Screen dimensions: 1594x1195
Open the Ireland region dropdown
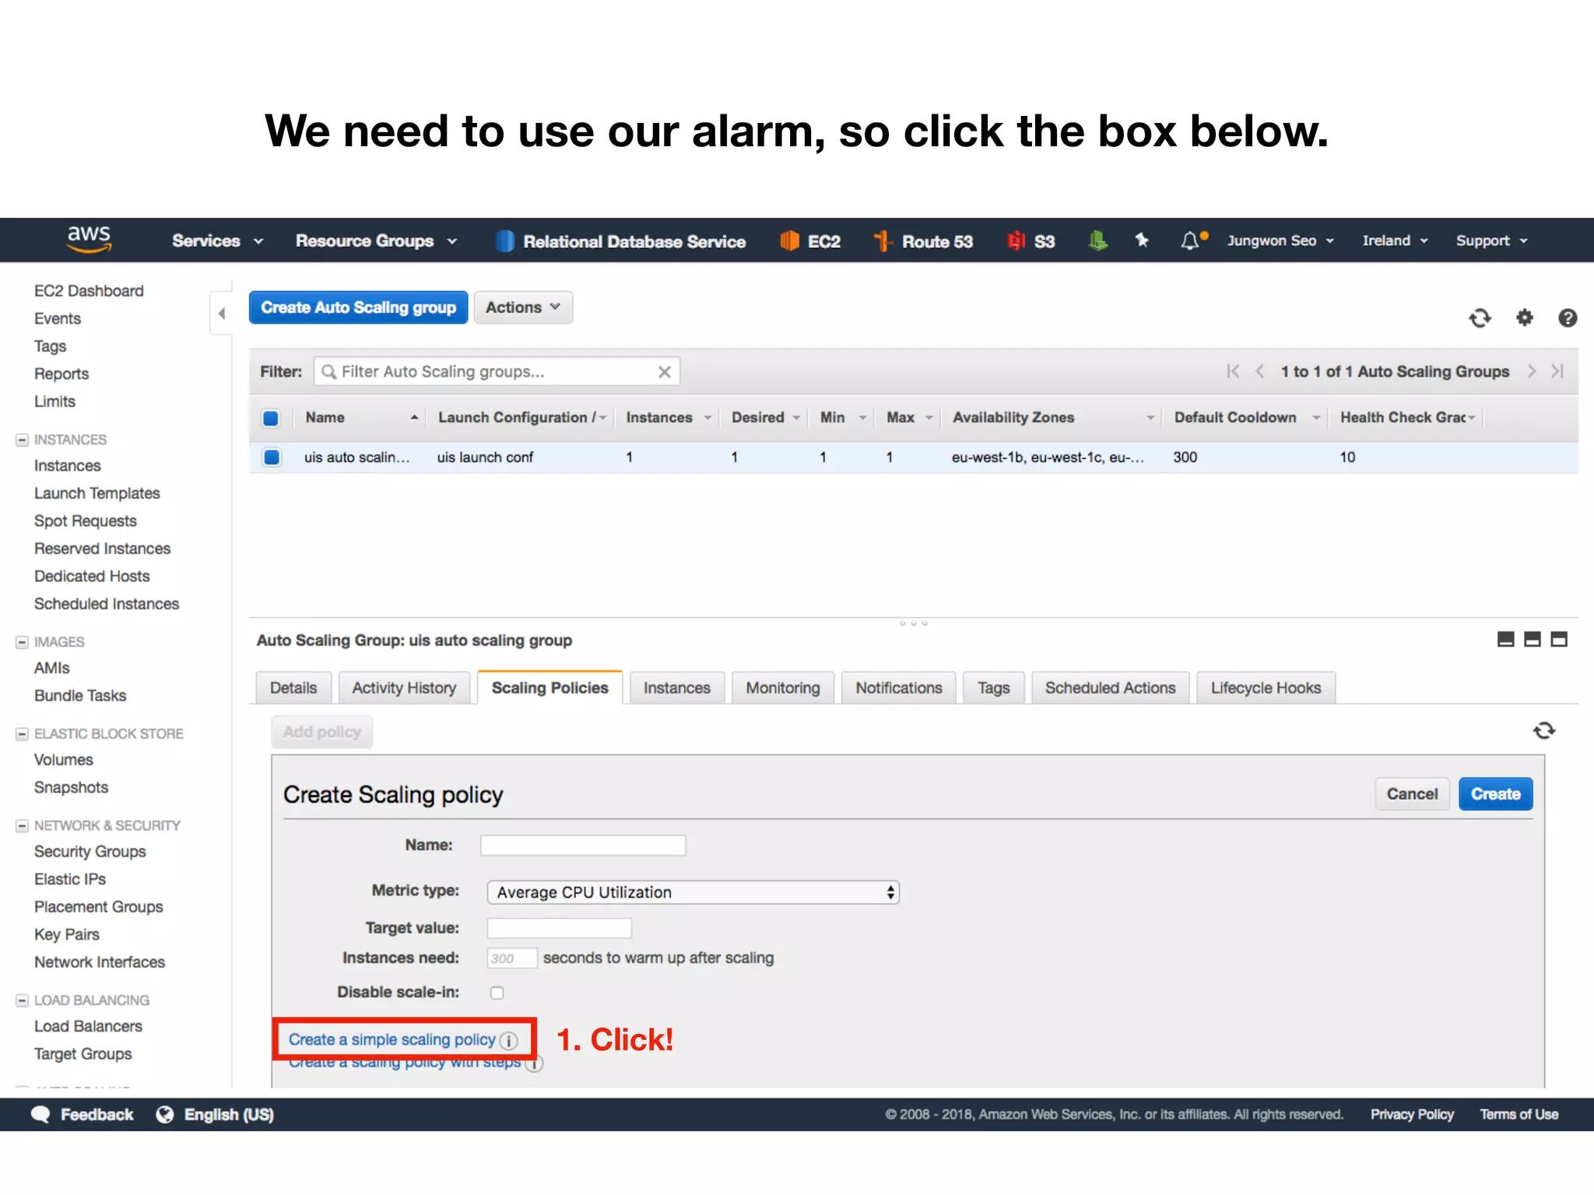coord(1395,240)
